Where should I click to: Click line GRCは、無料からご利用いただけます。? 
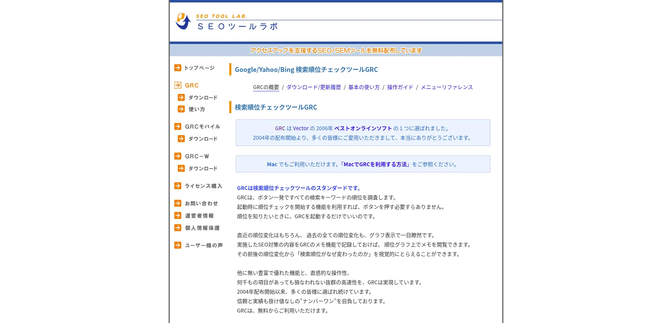(283, 311)
